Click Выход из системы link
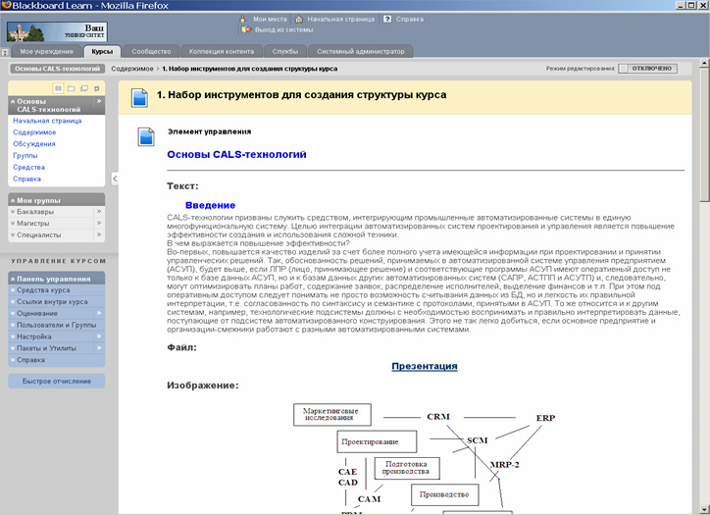 pyautogui.click(x=283, y=29)
